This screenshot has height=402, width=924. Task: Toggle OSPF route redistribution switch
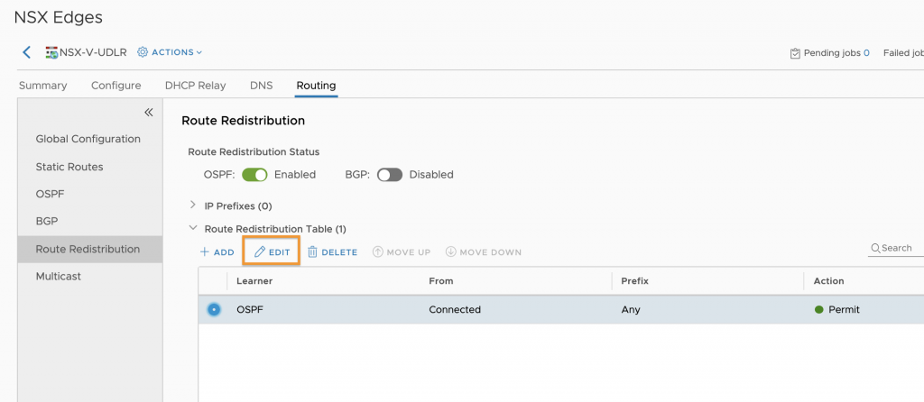coord(254,175)
